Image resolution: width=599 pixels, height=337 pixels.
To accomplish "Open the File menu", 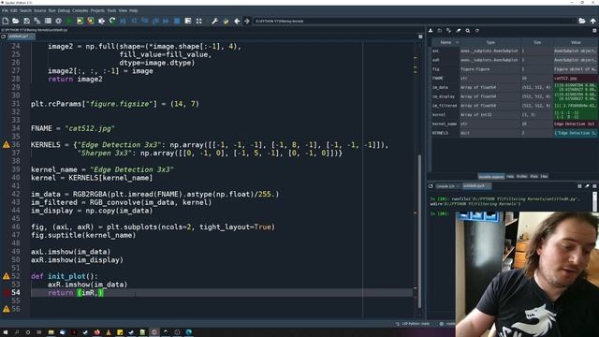I will [x=5, y=10].
